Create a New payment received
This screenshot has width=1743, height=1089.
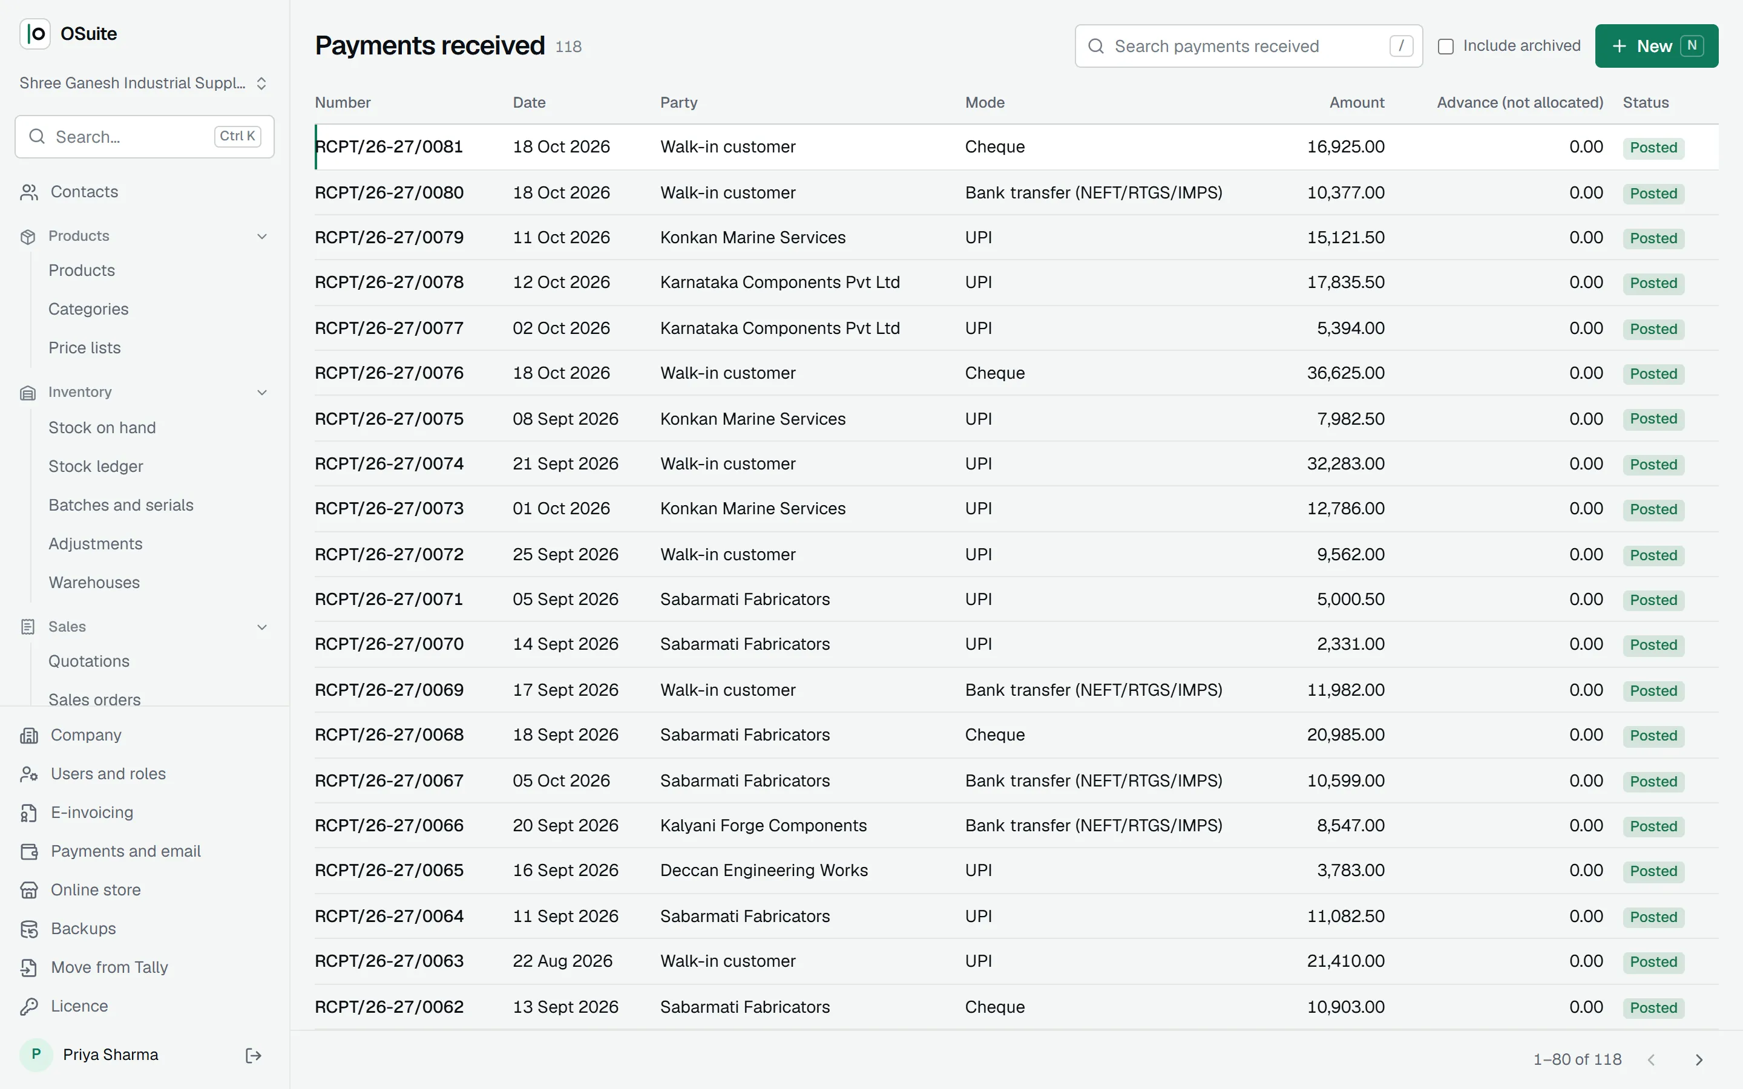tap(1656, 46)
